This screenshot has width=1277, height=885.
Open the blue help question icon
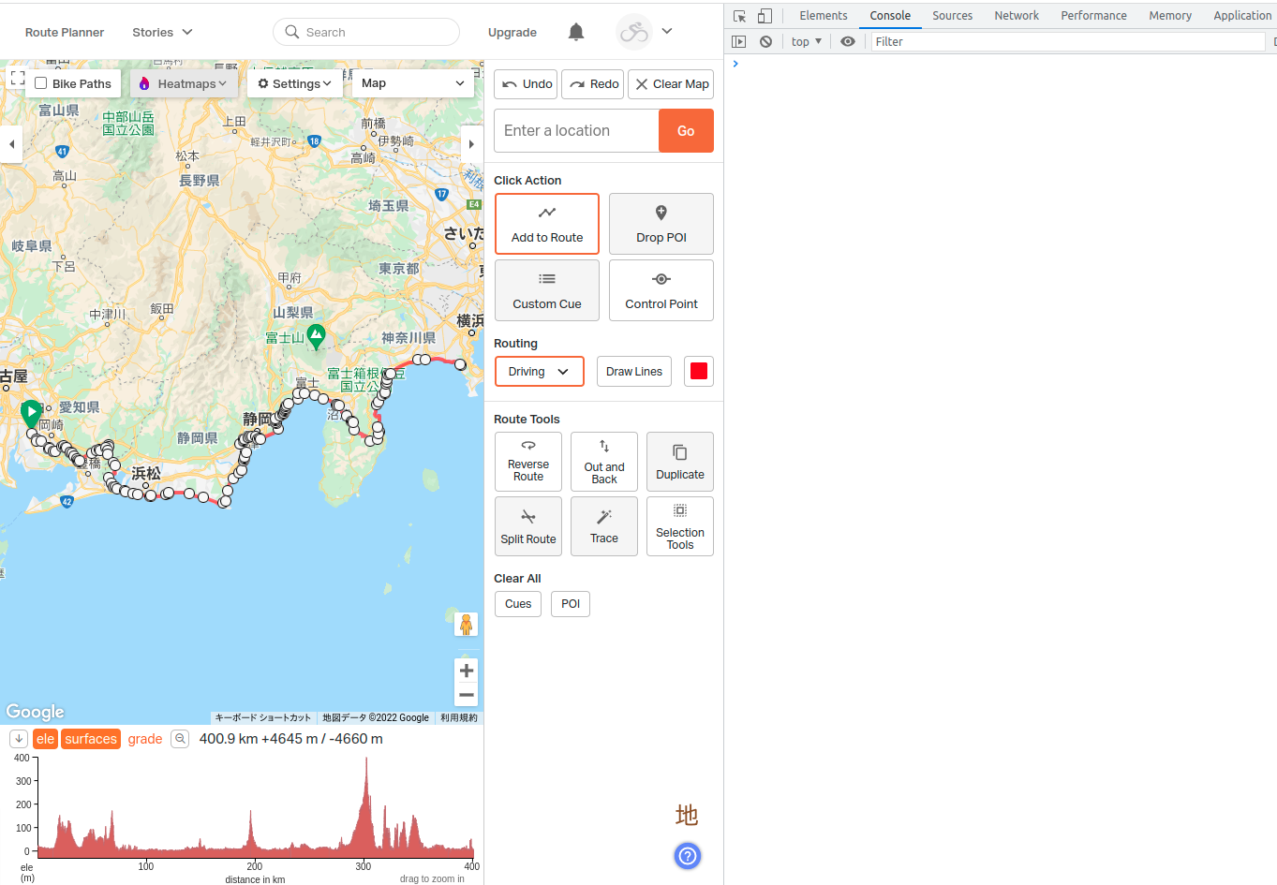688,856
